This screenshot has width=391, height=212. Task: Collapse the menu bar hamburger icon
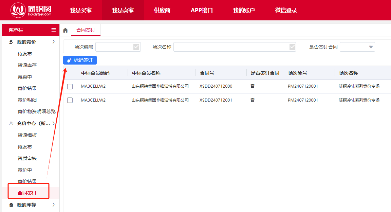(54, 30)
